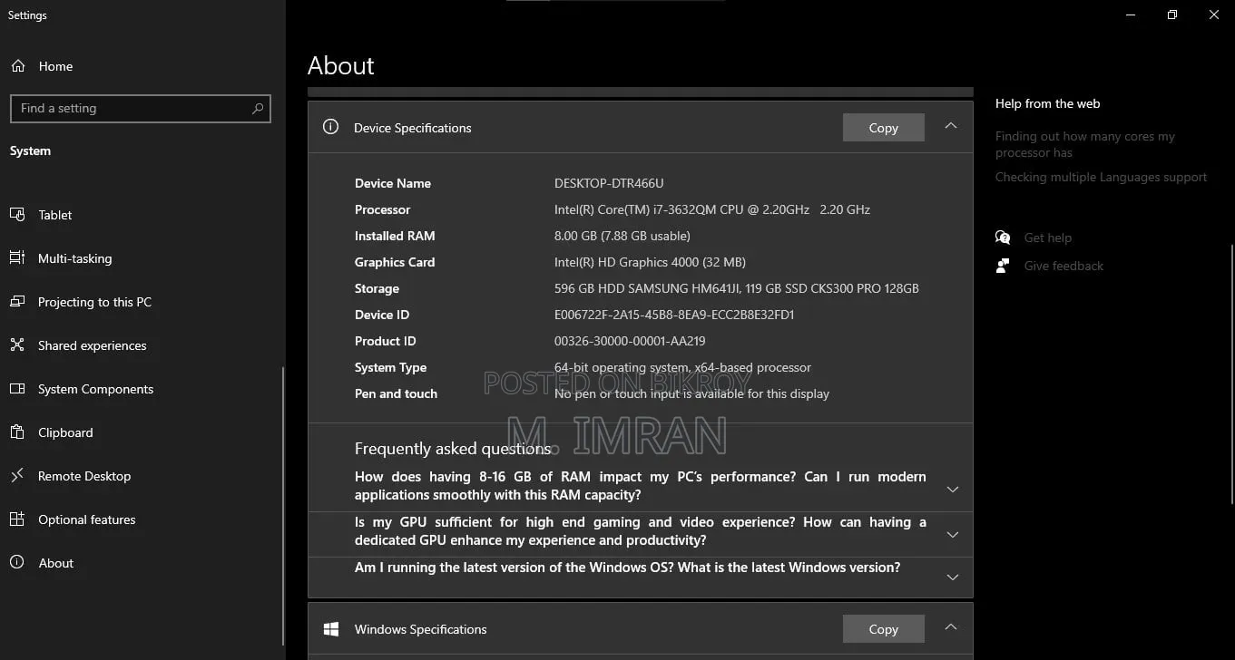
Task: Click the Get help link
Action: pyautogui.click(x=1047, y=238)
